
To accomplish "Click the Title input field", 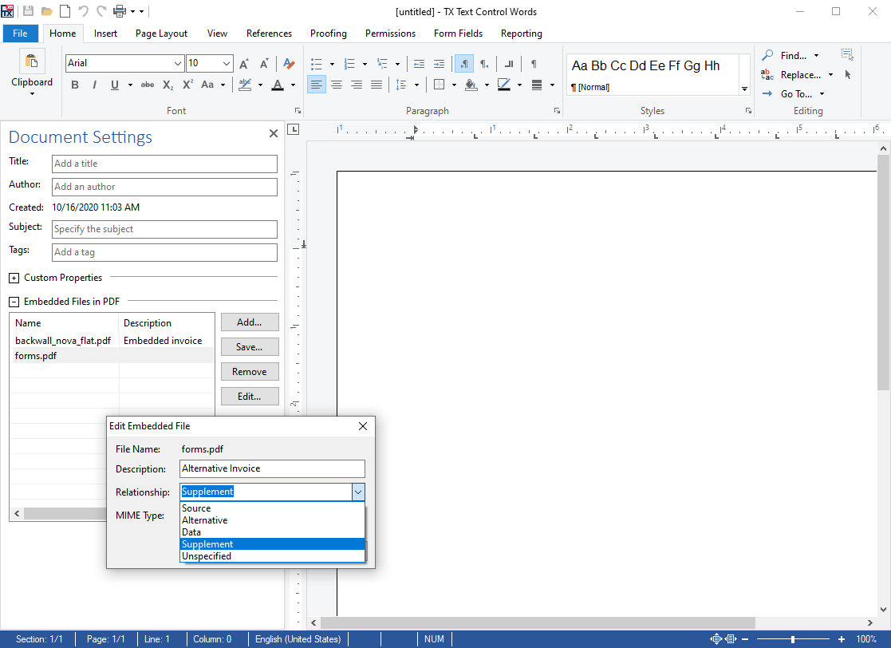I will (x=164, y=164).
